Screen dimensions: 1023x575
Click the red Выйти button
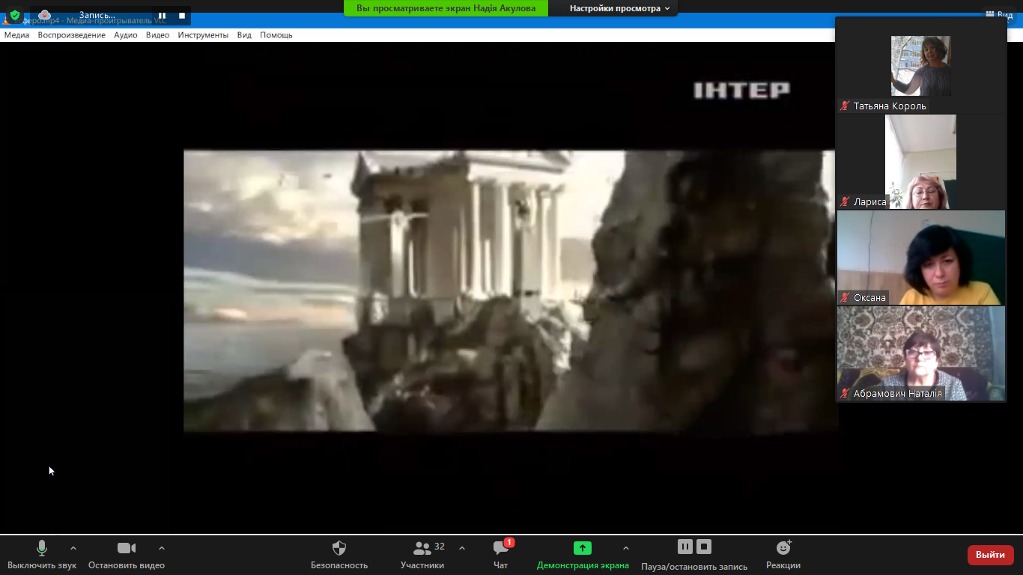coord(990,555)
